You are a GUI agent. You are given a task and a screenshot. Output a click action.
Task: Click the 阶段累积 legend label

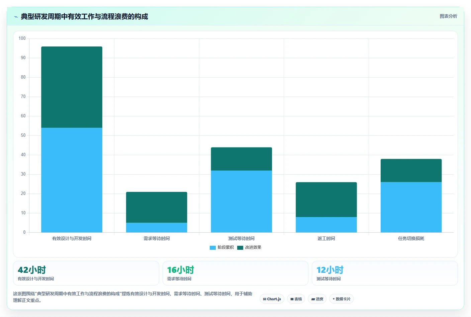pos(226,247)
